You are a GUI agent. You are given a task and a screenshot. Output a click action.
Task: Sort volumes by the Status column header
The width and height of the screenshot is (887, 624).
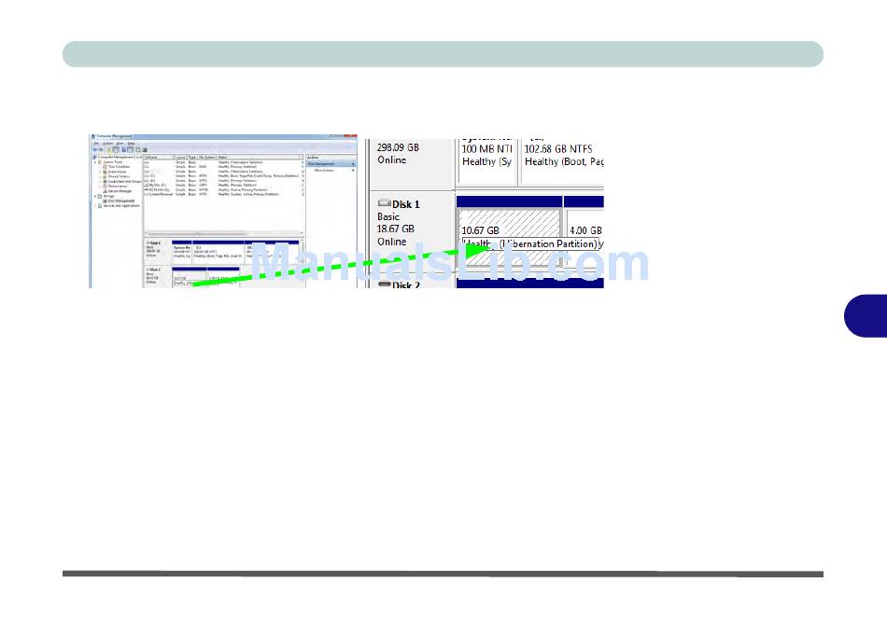pos(258,157)
